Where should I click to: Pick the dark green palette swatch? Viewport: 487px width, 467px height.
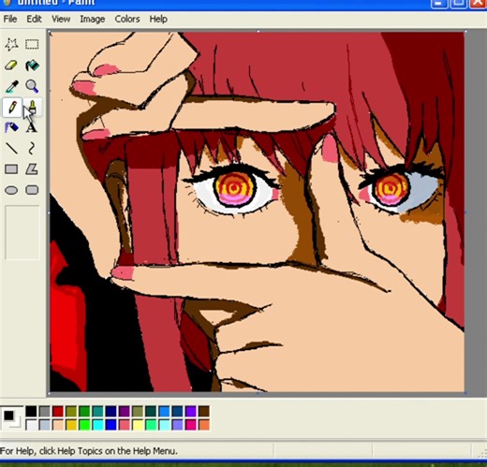click(84, 411)
